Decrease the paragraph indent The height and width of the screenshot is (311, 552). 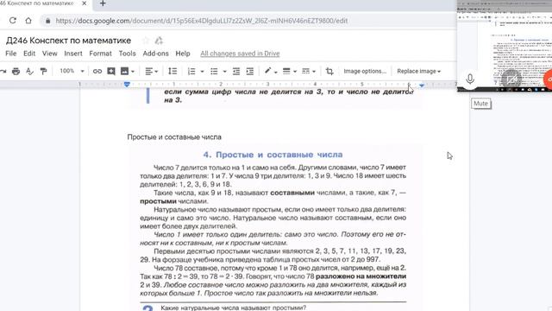[x=235, y=71]
